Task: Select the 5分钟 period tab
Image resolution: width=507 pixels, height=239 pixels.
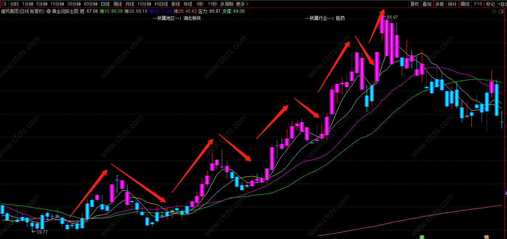Action: 42,4
